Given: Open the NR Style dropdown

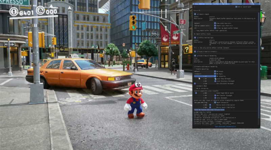Looking at the screenshot, I should [x=205, y=74].
